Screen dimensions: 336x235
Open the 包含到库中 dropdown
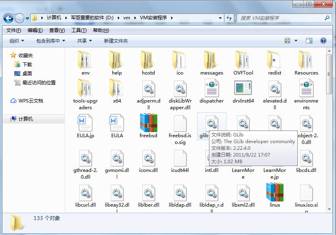tap(50, 41)
